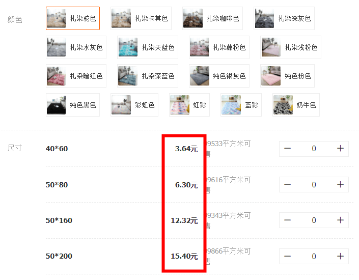Select the 扎染驼色 color option
The width and height of the screenshot is (359, 280).
(73, 18)
